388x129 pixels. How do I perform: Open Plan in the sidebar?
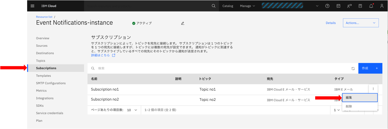point(39,120)
